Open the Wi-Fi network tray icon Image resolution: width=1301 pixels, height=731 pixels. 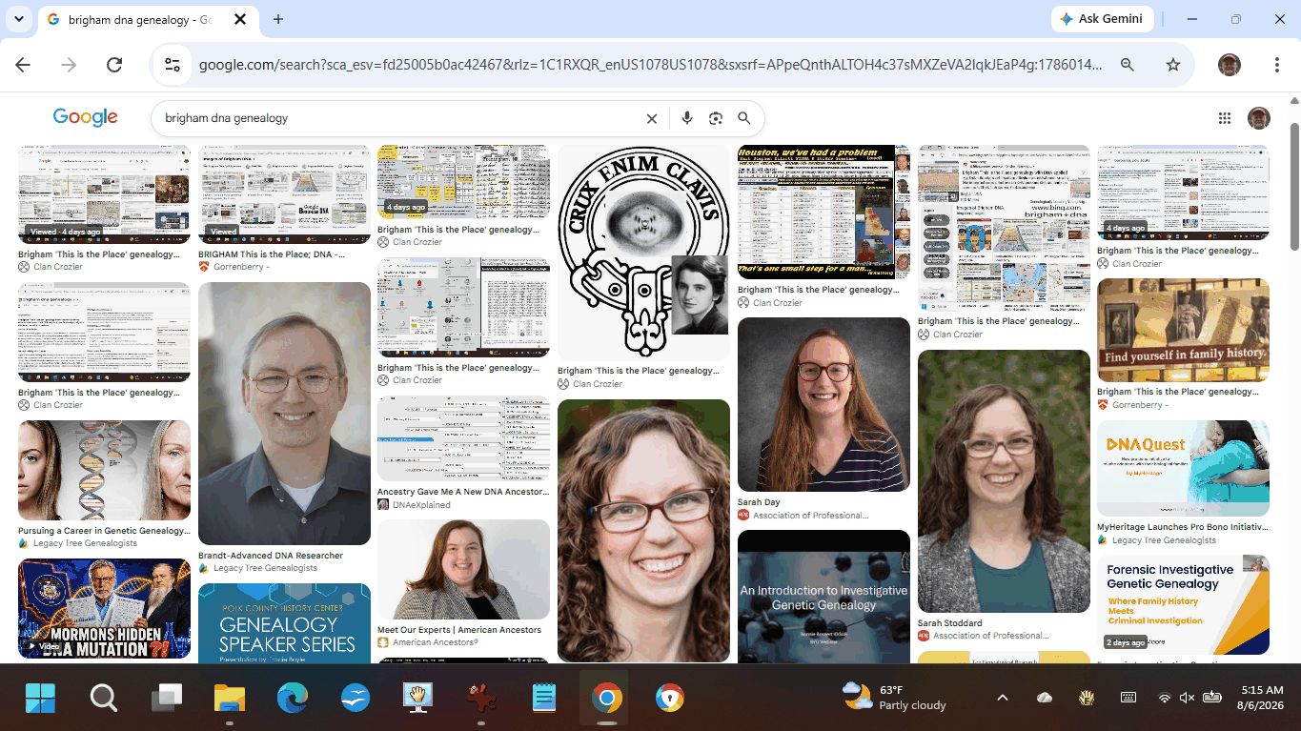(1164, 698)
